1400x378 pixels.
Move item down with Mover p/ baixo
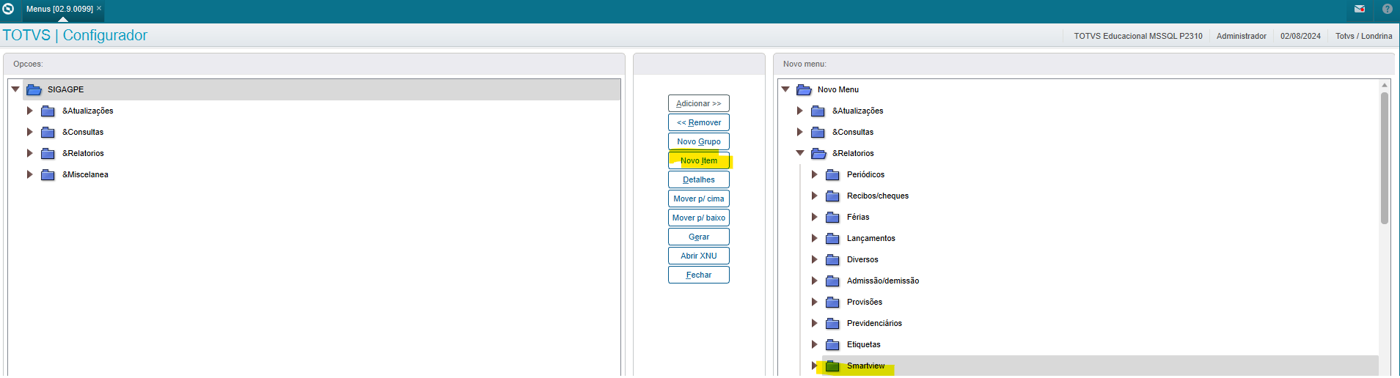(x=699, y=218)
